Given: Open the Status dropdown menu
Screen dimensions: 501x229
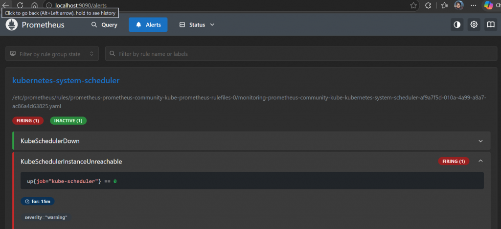Looking at the screenshot, I should coord(197,24).
